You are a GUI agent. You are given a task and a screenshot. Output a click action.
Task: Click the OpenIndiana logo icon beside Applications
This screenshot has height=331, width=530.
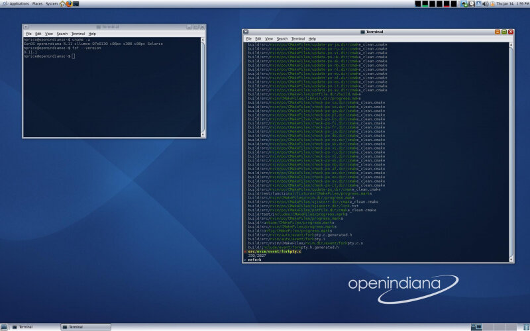point(5,4)
